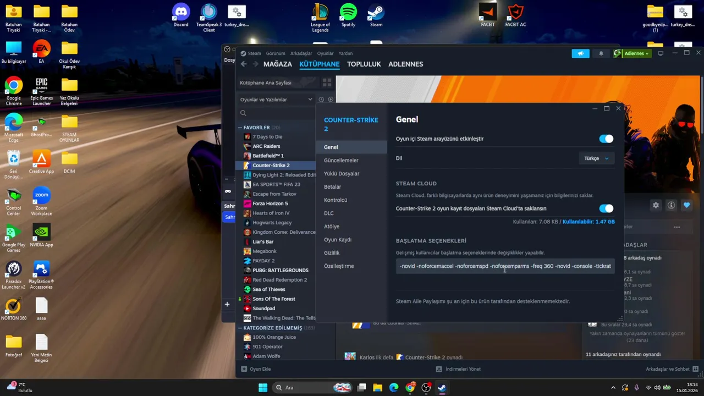Click the recent activity clock filter icon
This screenshot has width=704, height=396.
(x=321, y=100)
